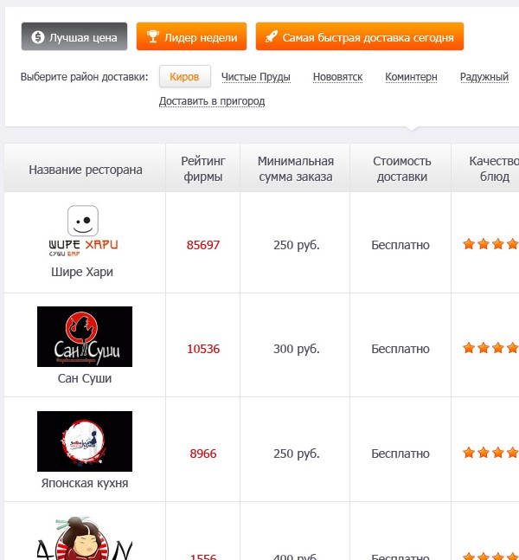Sort by 'Минимальная сумма заказа' header
The image size is (519, 560).
tap(295, 169)
